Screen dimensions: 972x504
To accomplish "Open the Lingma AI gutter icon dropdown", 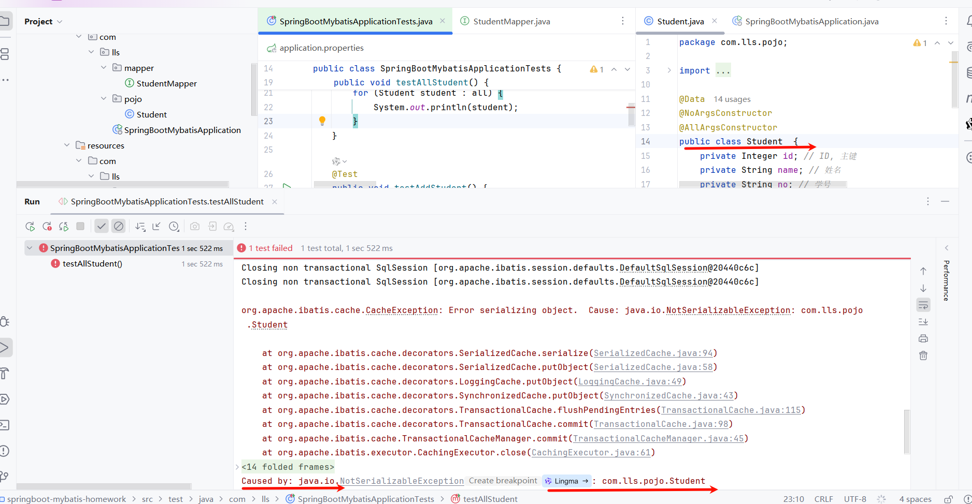I will coord(339,161).
